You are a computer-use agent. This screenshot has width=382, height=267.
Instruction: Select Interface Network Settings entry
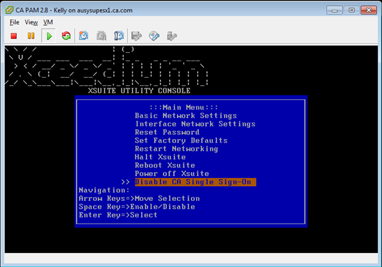click(195, 124)
